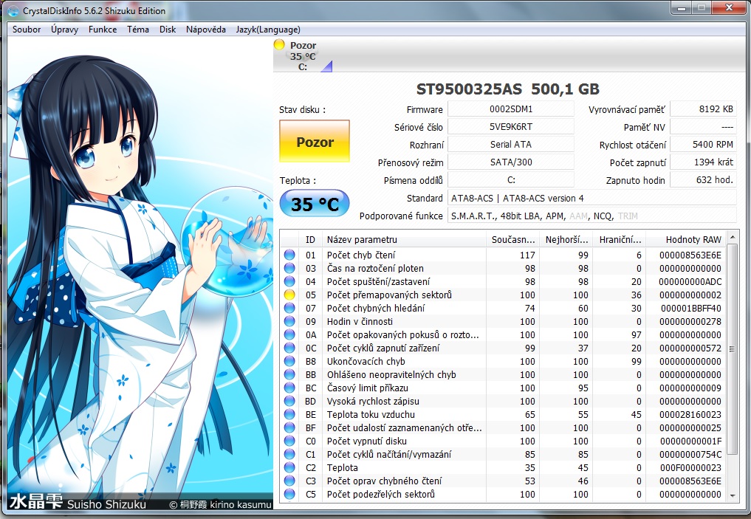The image size is (751, 519).
Task: Click the Rychlost otáčení value 5400 RPM
Action: (x=703, y=145)
